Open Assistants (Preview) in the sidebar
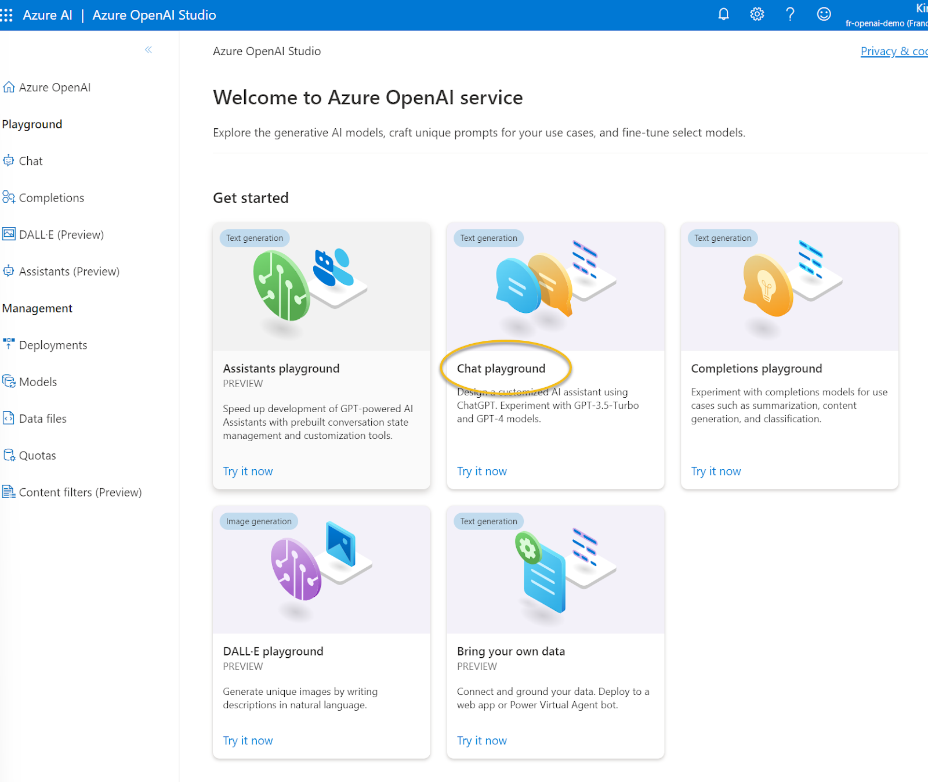 [x=69, y=271]
